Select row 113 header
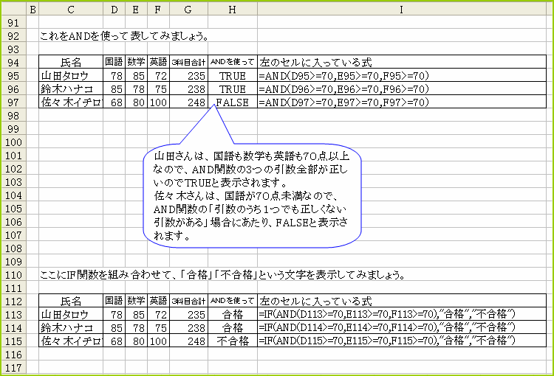The height and width of the screenshot is (376, 554). coord(13,315)
